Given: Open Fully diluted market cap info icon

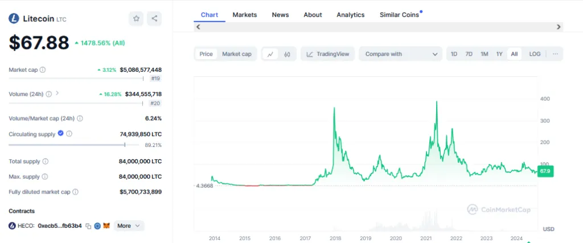Looking at the screenshot, I should click(x=76, y=192).
